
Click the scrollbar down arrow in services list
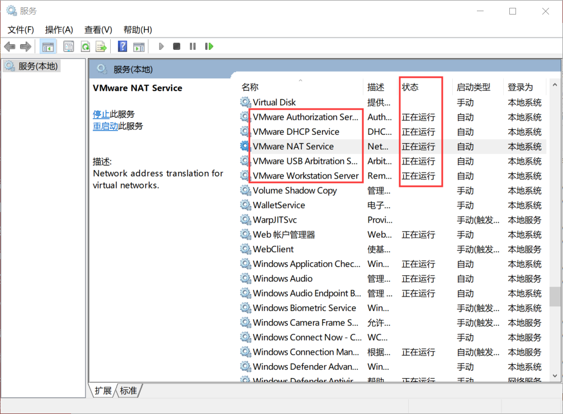555,376
